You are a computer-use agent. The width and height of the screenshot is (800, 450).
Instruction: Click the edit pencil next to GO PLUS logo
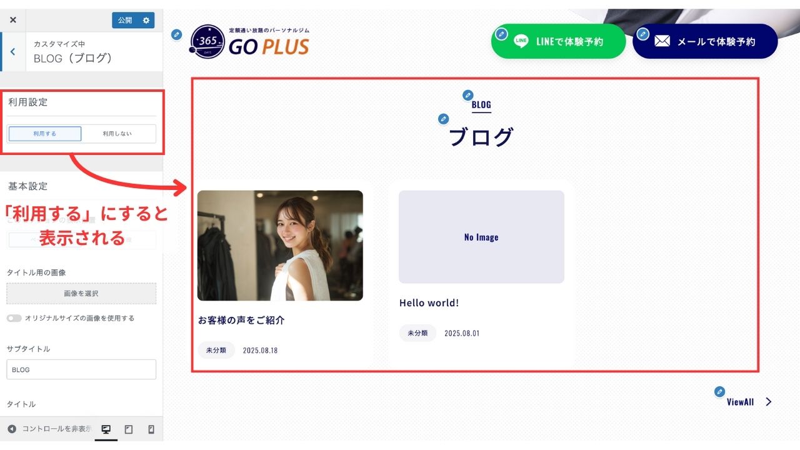(177, 35)
